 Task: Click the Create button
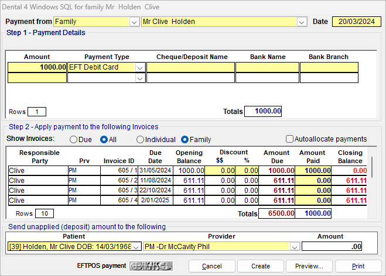(261, 266)
